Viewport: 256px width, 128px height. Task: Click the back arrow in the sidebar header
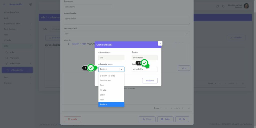pos(4,4)
